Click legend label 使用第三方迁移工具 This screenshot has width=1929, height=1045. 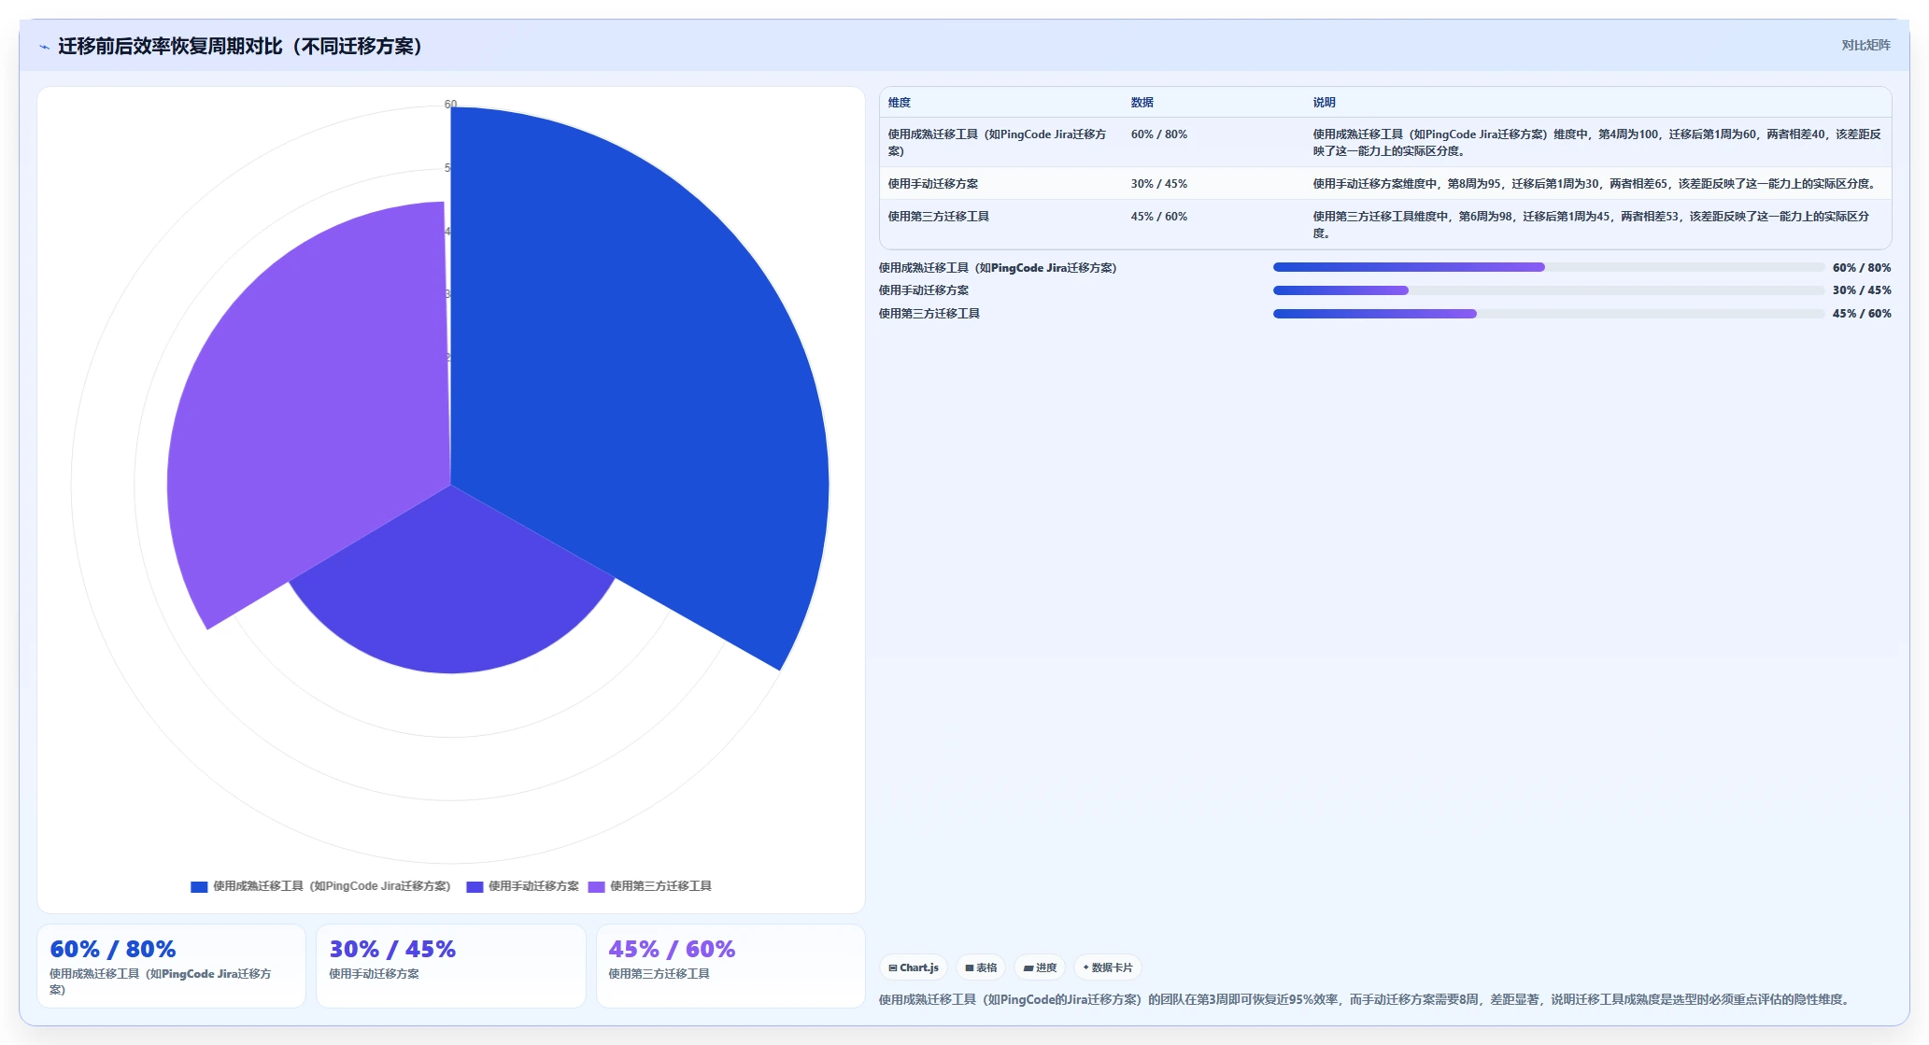[x=660, y=886]
